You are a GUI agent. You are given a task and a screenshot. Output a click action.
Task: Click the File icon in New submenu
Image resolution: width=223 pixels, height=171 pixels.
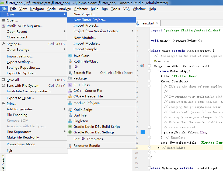(x=70, y=67)
